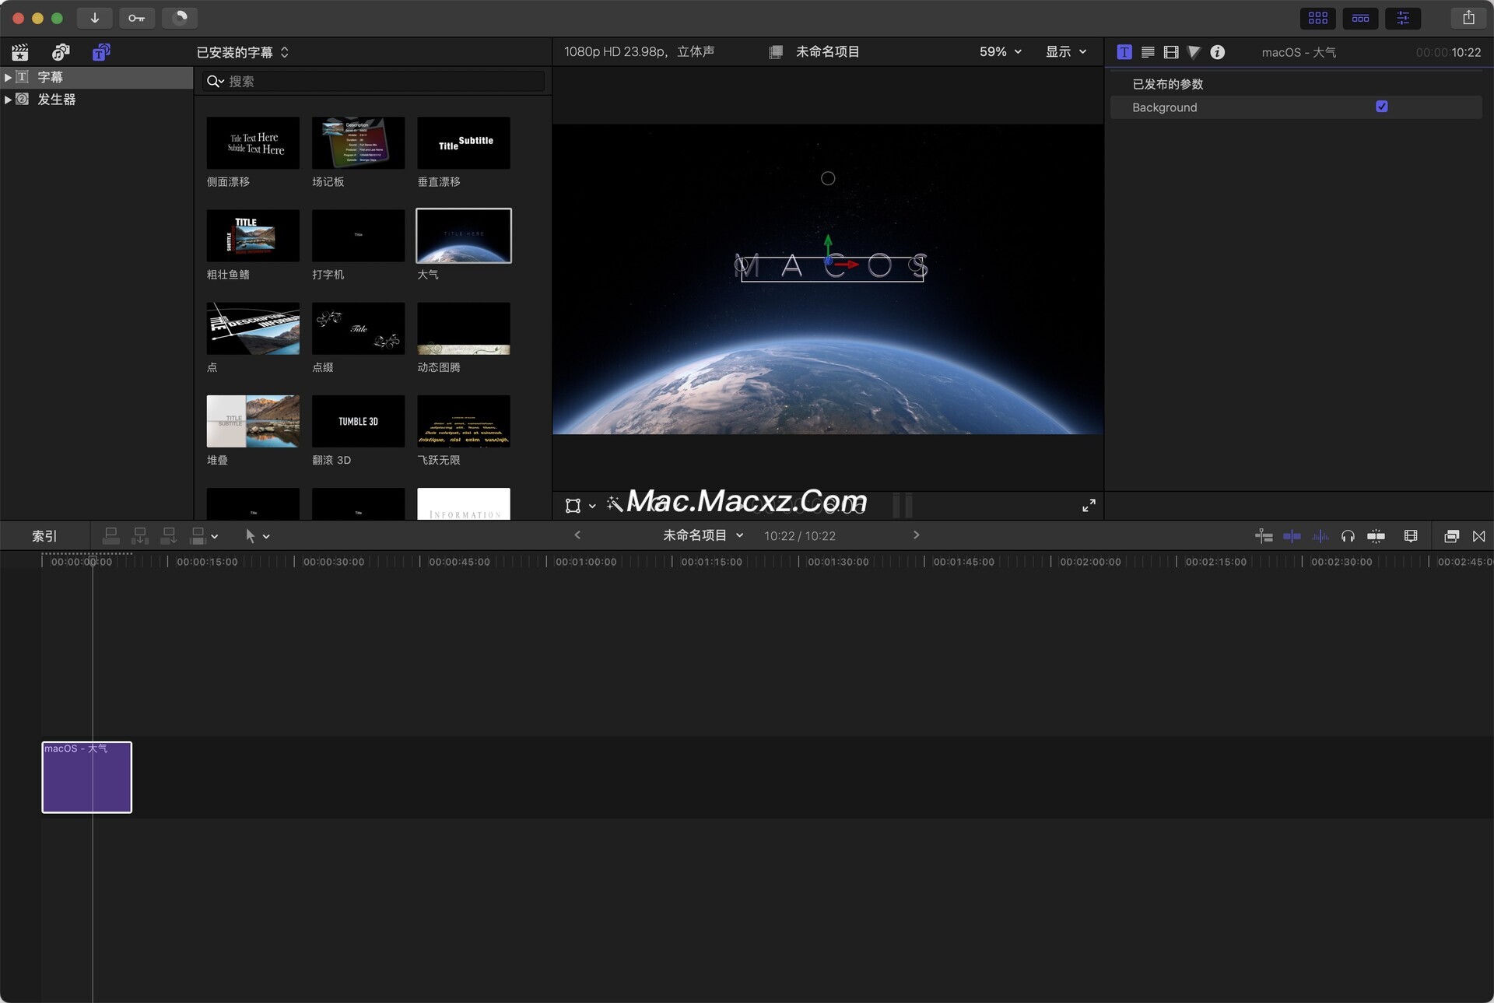This screenshot has width=1494, height=1003.
Task: Toggle the browser panel layout button
Action: click(x=1317, y=18)
